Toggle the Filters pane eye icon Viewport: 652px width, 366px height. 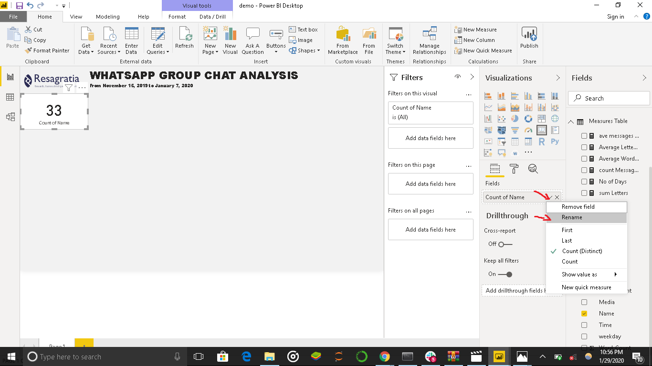click(458, 77)
